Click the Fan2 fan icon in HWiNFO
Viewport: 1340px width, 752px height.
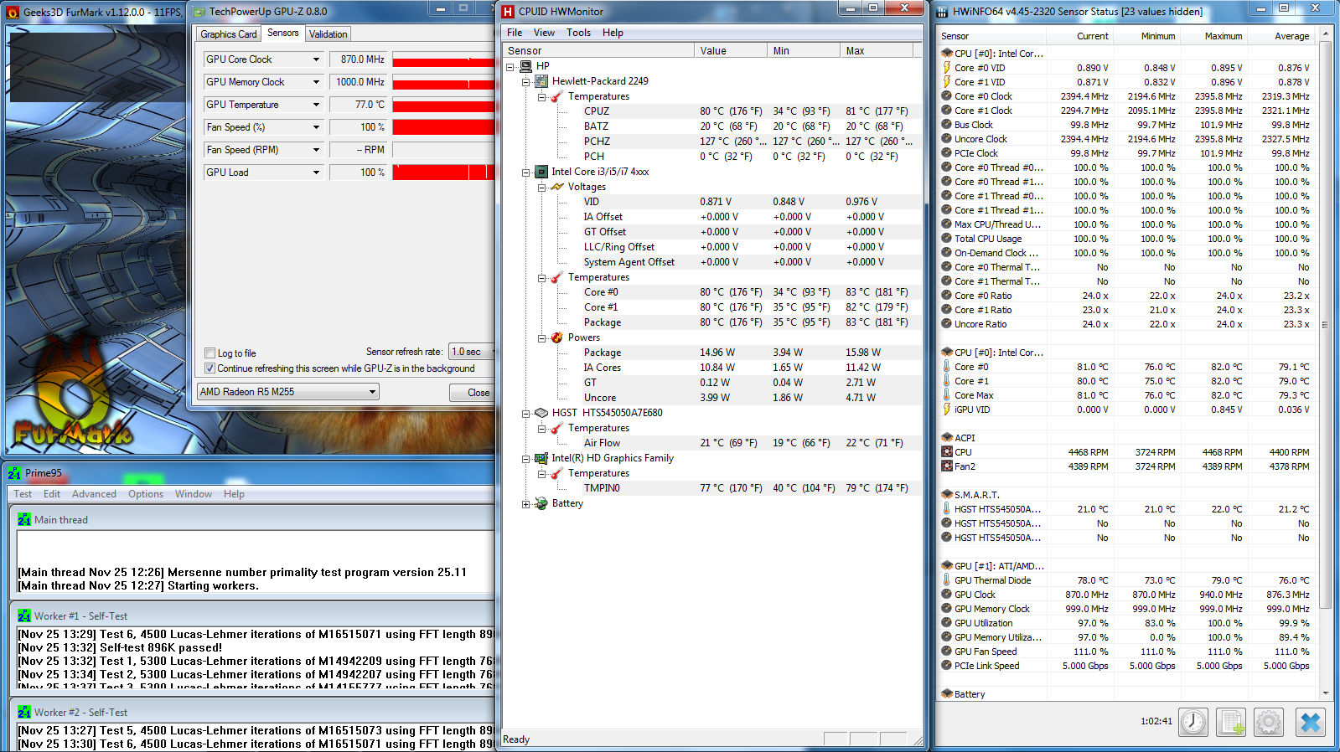tap(947, 466)
